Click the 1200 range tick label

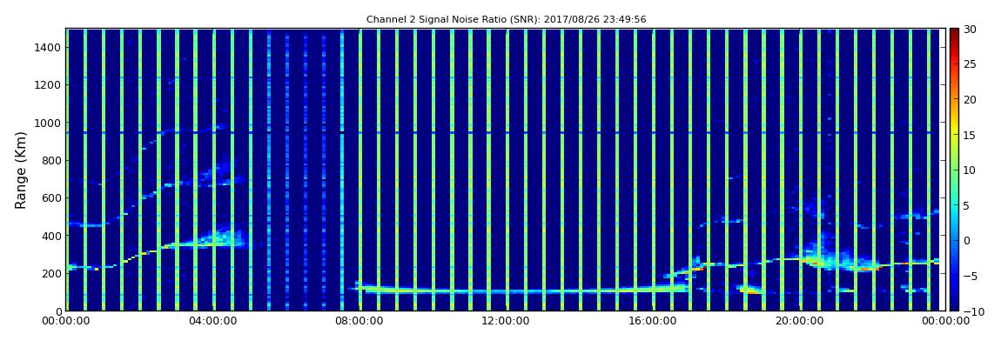tap(47, 85)
